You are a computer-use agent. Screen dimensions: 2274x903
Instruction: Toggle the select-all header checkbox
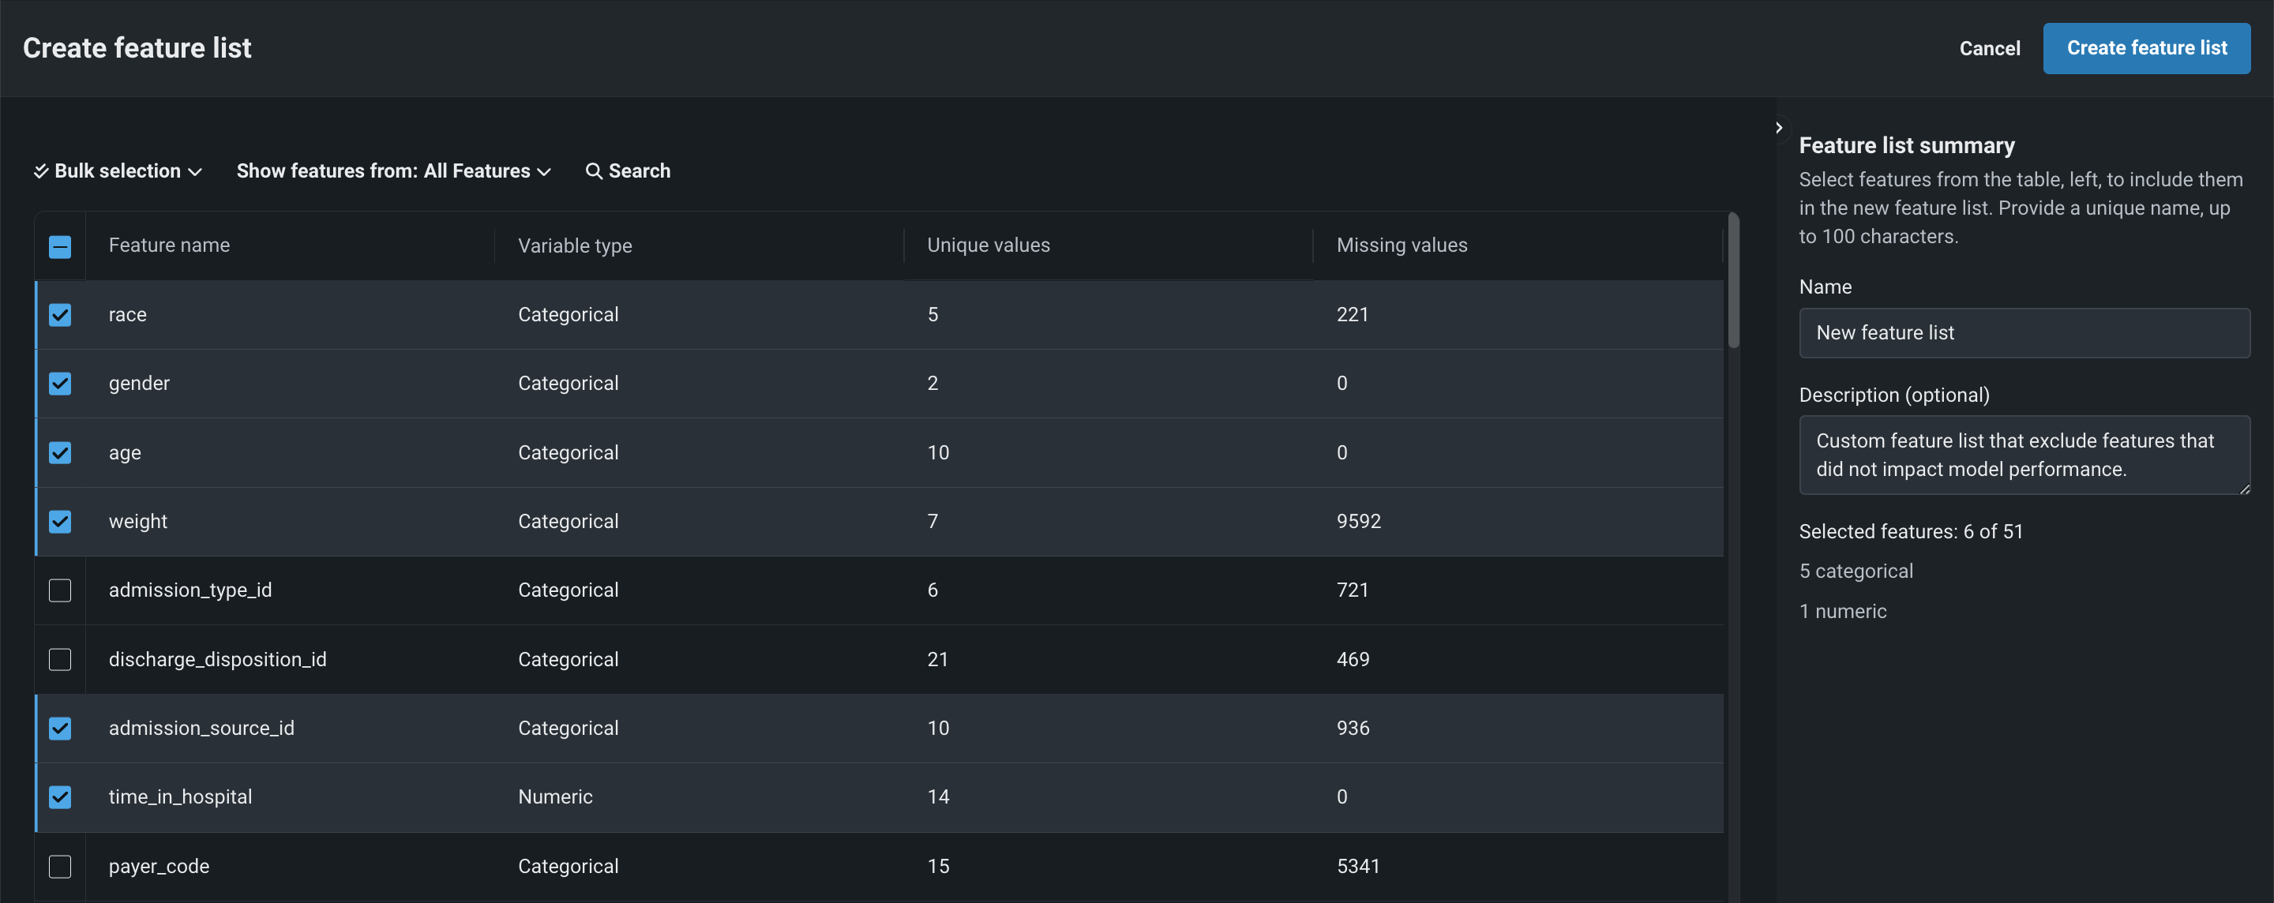60,246
